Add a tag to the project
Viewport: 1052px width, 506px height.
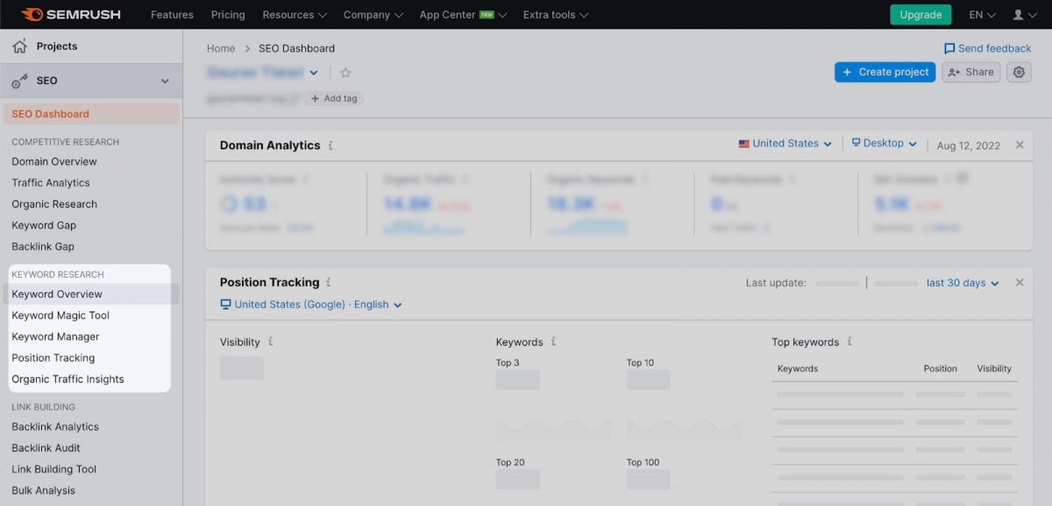(335, 98)
